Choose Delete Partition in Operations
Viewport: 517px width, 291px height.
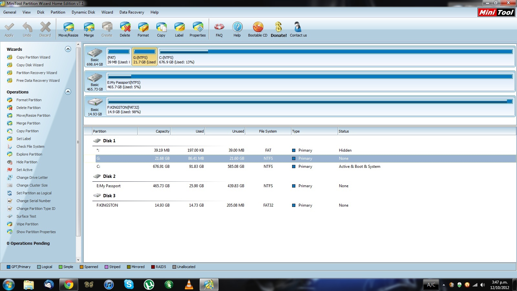pos(28,108)
